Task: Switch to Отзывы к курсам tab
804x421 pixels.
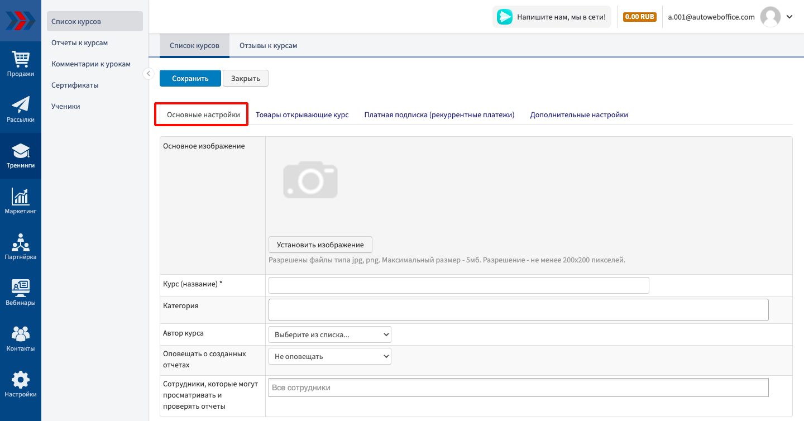Action: pos(268,46)
